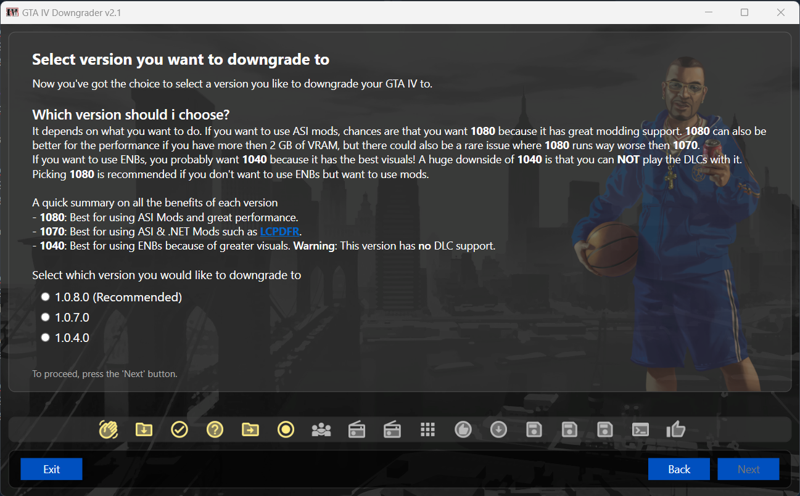The image size is (800, 496).
Task: Click the "Select version you want to downgrade to" title
Action: 181,60
